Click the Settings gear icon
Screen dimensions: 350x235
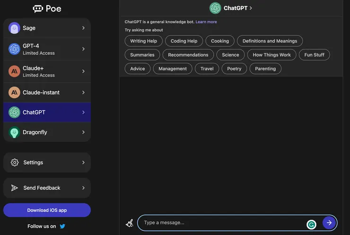pyautogui.click(x=15, y=162)
